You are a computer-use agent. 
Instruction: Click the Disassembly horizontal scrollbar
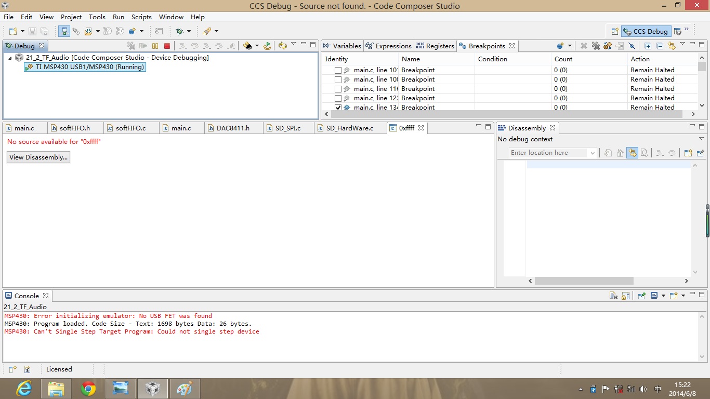point(584,281)
